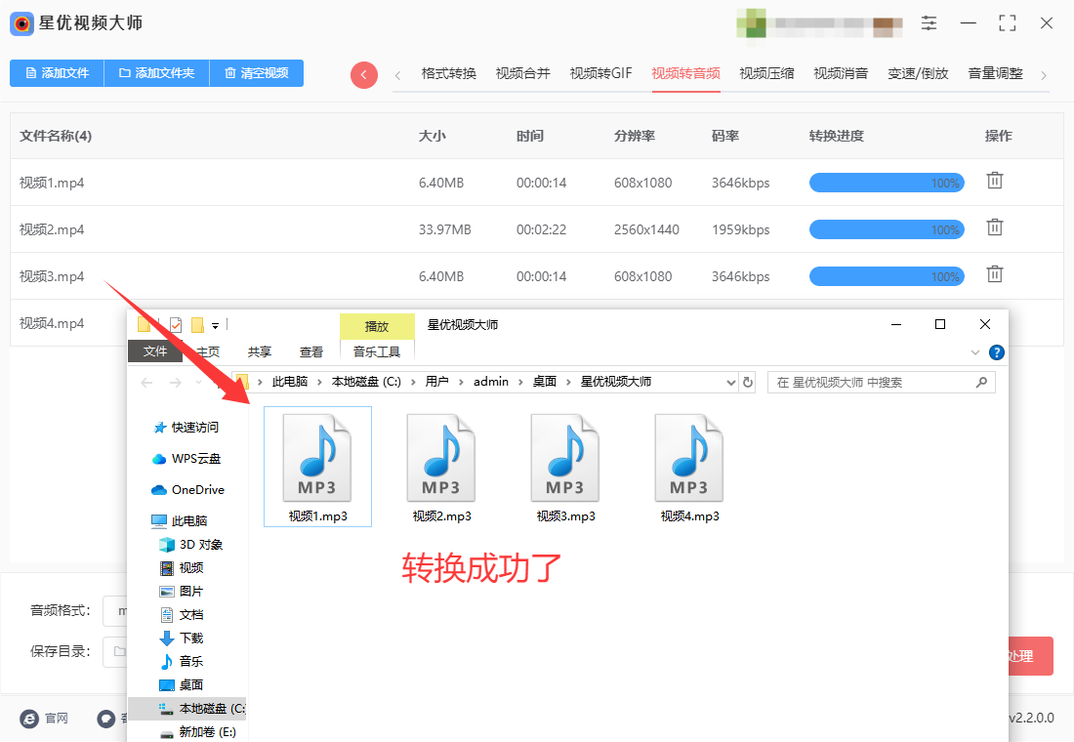Expand the Explorer ribbon with the chevron
The width and height of the screenshot is (1074, 742).
click(975, 352)
